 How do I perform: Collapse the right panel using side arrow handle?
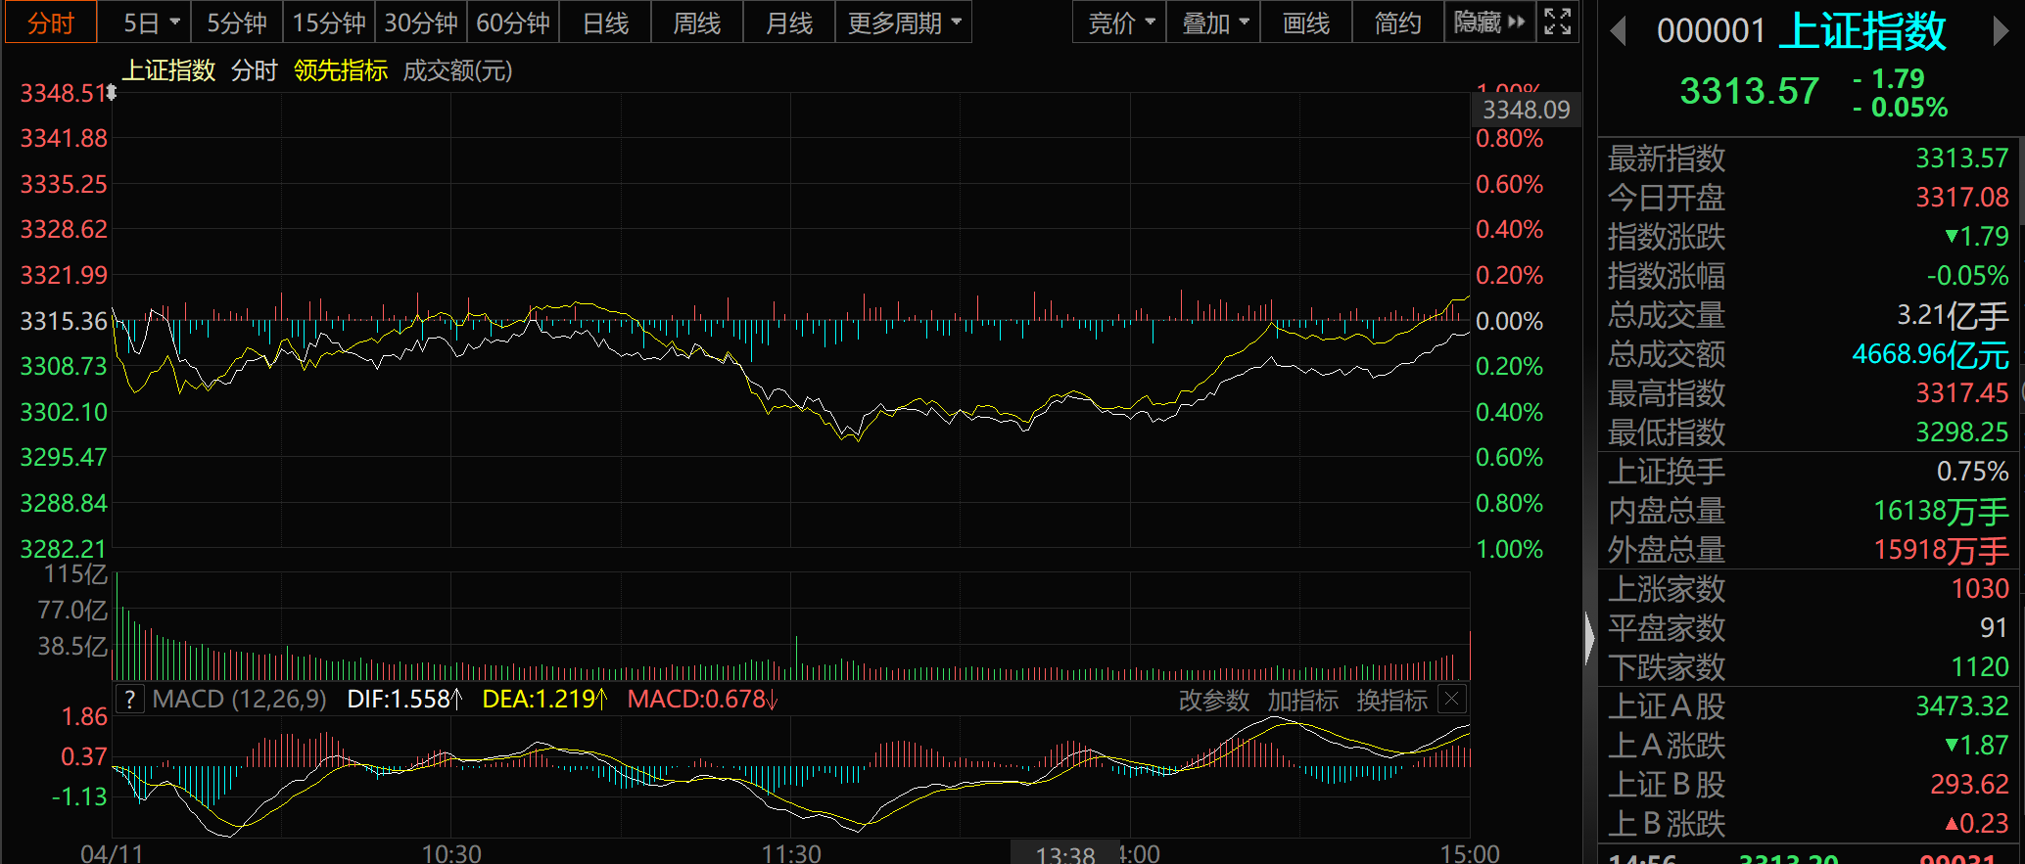click(x=1589, y=639)
